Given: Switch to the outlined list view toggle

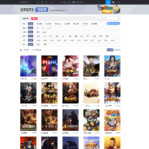Looking at the screenshot, I should 118,50.
